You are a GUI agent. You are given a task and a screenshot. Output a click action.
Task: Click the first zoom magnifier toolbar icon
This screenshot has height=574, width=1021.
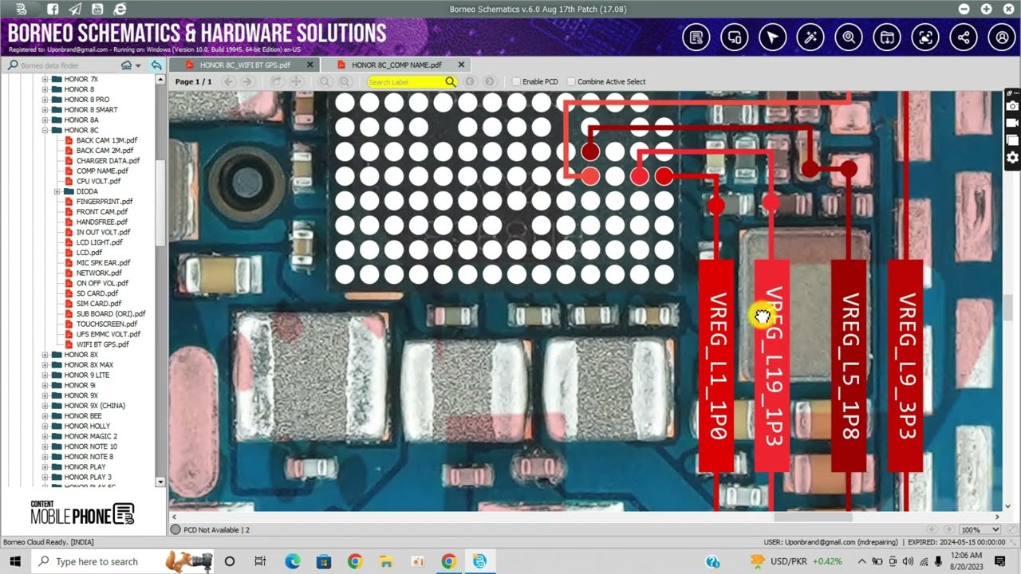tap(325, 81)
